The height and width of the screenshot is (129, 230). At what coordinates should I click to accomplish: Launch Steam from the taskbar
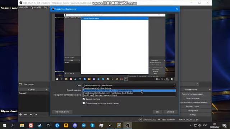(40, 125)
